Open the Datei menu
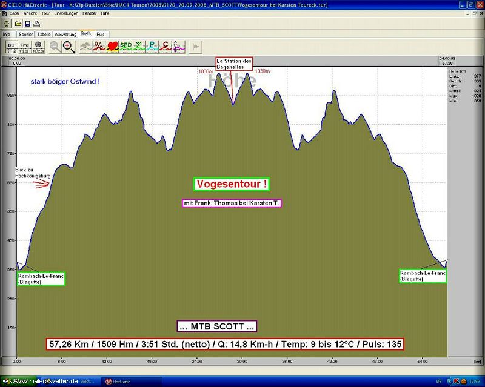The height and width of the screenshot is (387, 485). click(14, 13)
